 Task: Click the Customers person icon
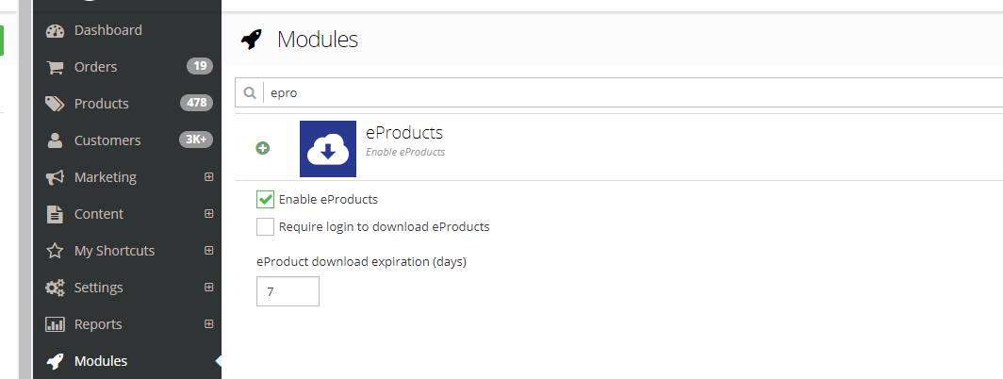pyautogui.click(x=55, y=140)
